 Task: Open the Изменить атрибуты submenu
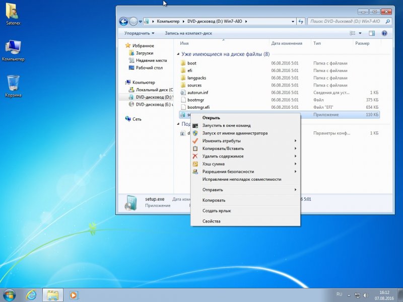click(x=245, y=141)
